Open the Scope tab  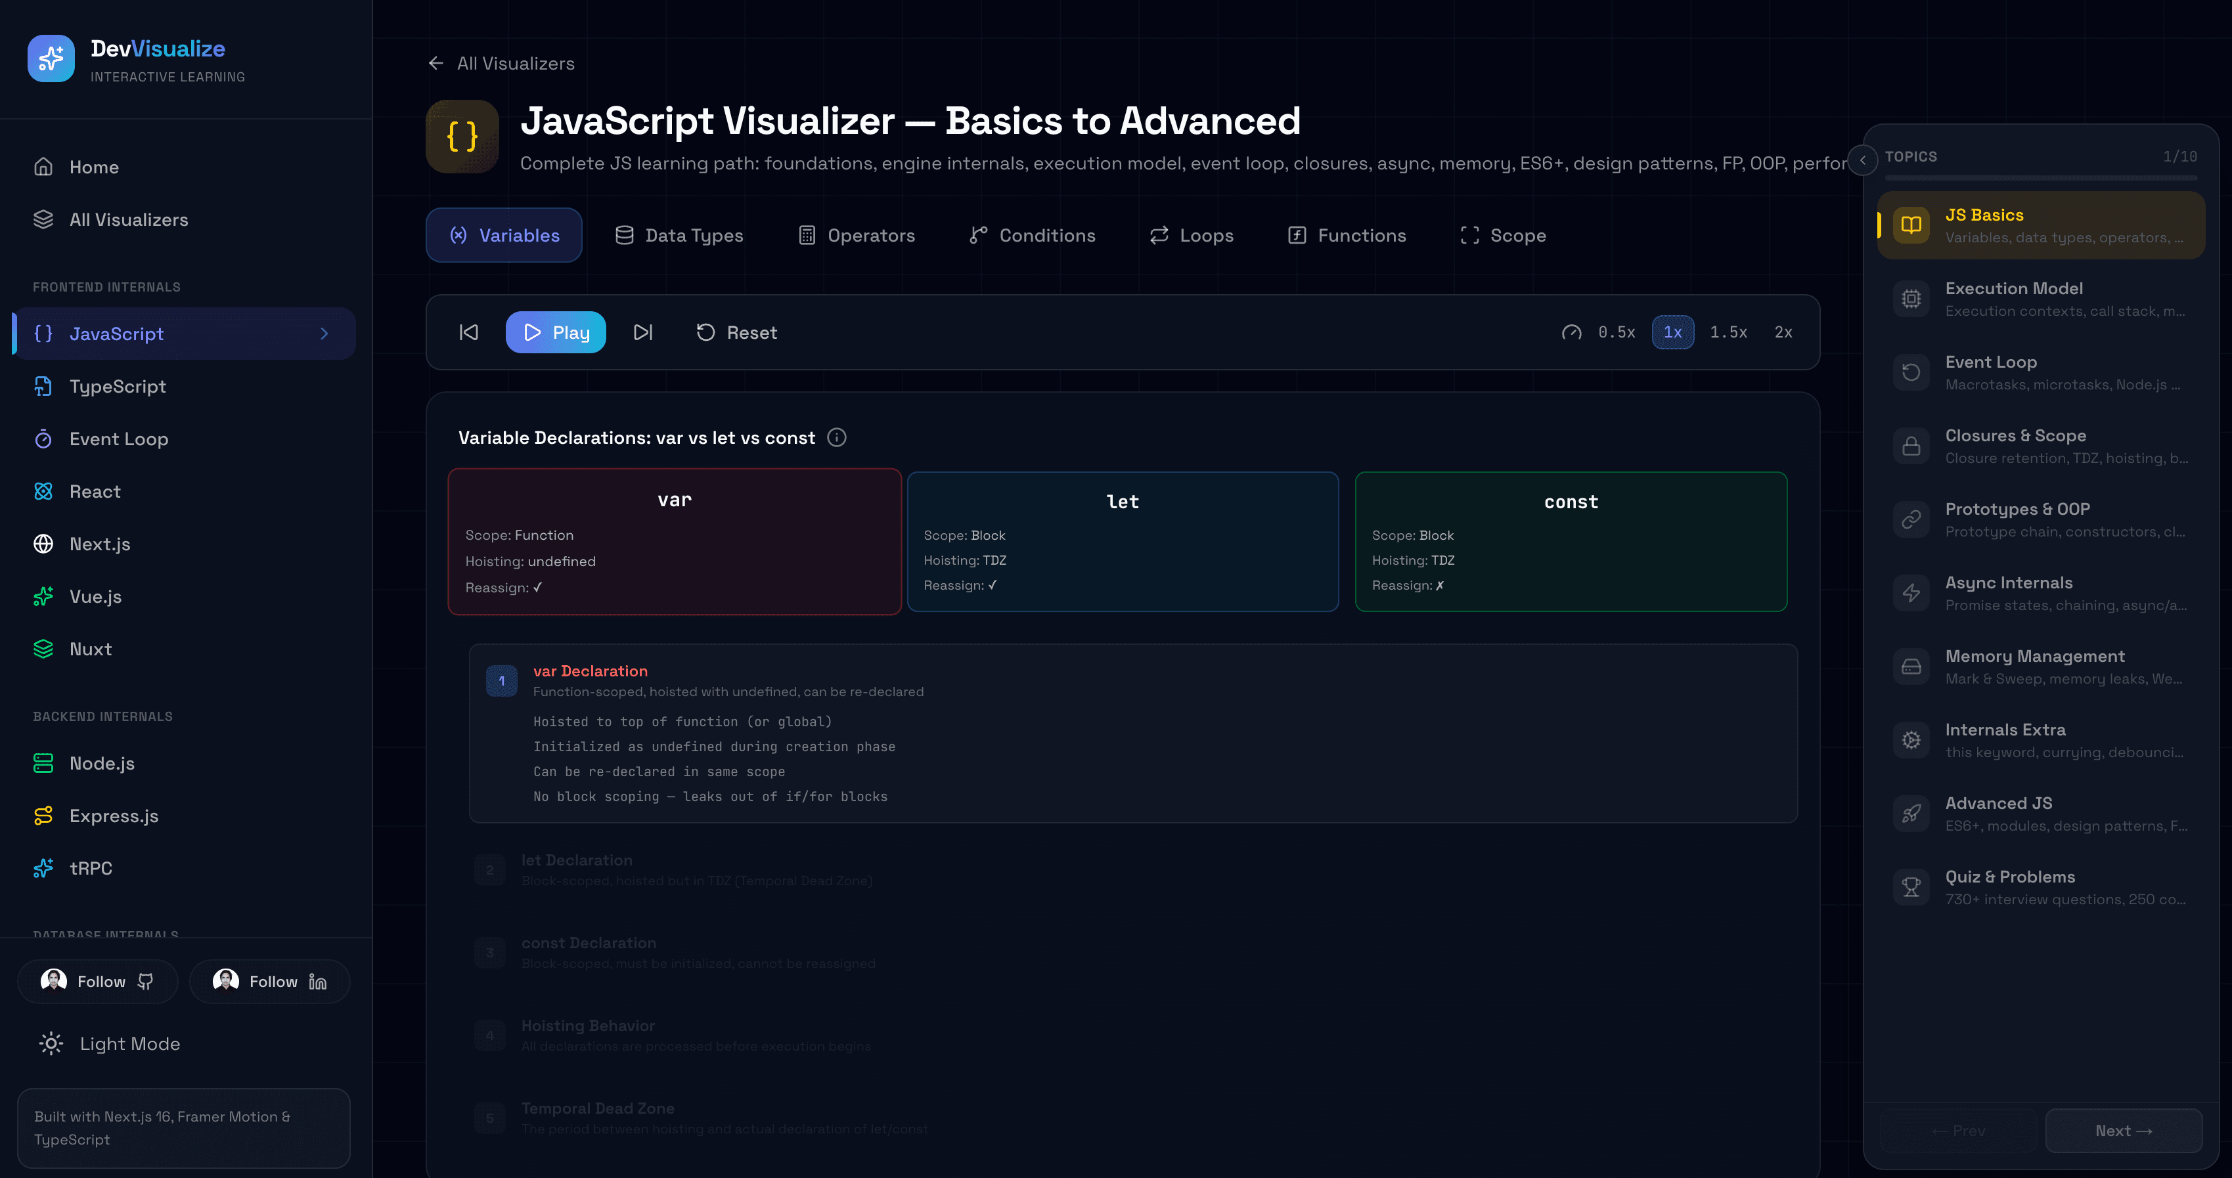(x=1504, y=236)
